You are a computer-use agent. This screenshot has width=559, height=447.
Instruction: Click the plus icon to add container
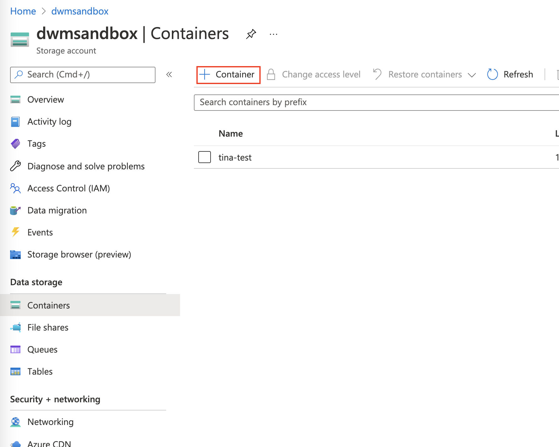pyautogui.click(x=205, y=75)
